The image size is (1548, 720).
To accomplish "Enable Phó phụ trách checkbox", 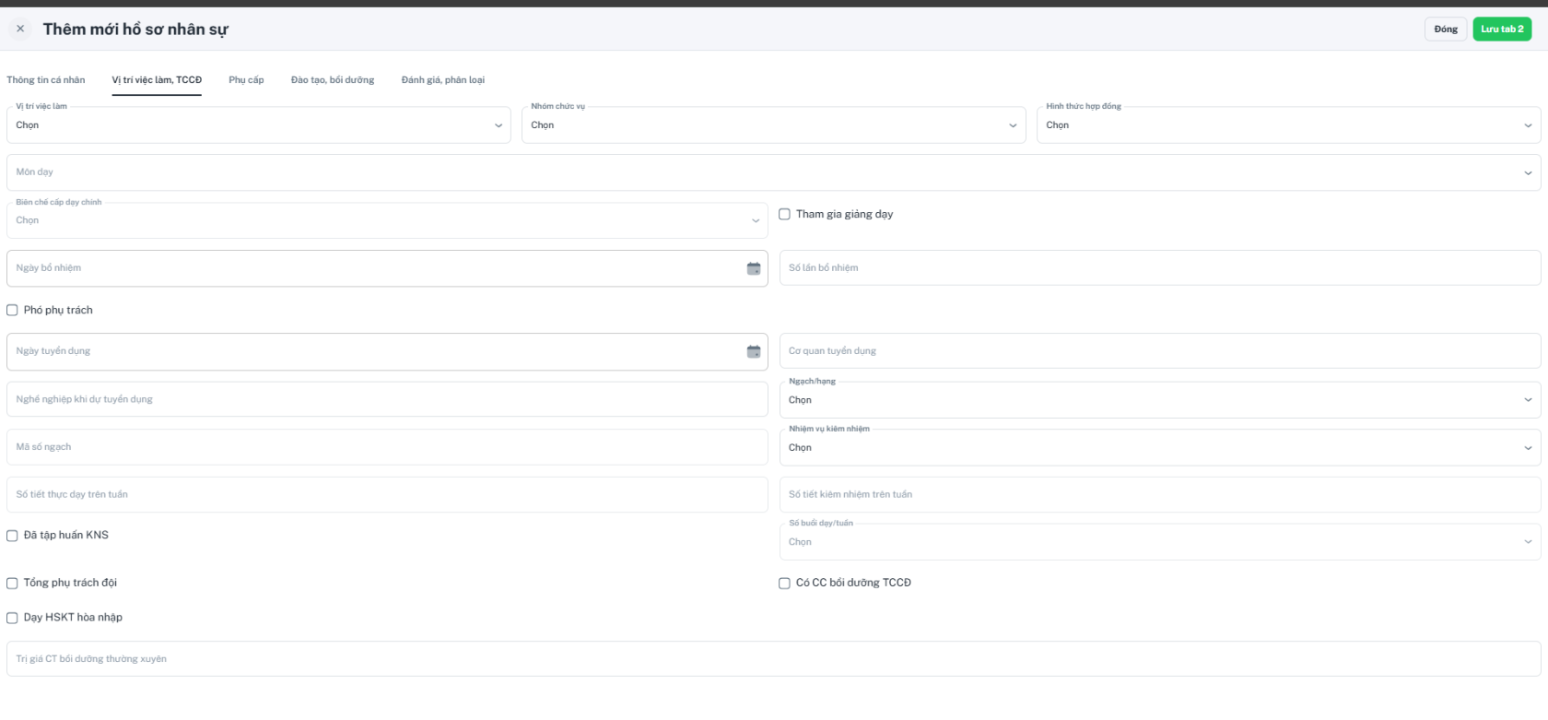I will pos(12,311).
